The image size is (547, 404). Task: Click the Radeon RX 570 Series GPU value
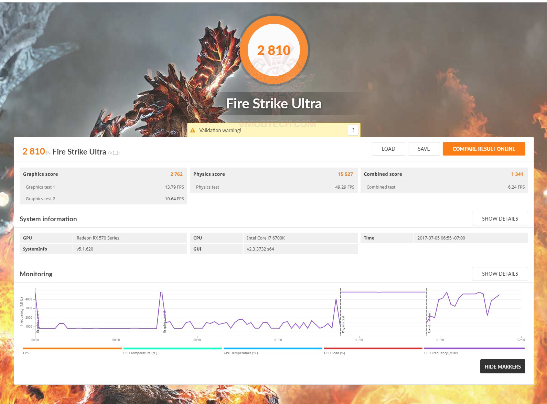point(98,238)
